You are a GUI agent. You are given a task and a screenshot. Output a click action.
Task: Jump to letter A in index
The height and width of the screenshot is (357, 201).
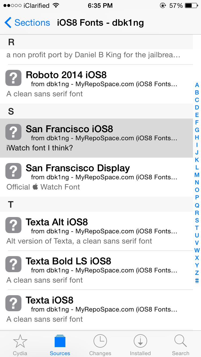(197, 85)
